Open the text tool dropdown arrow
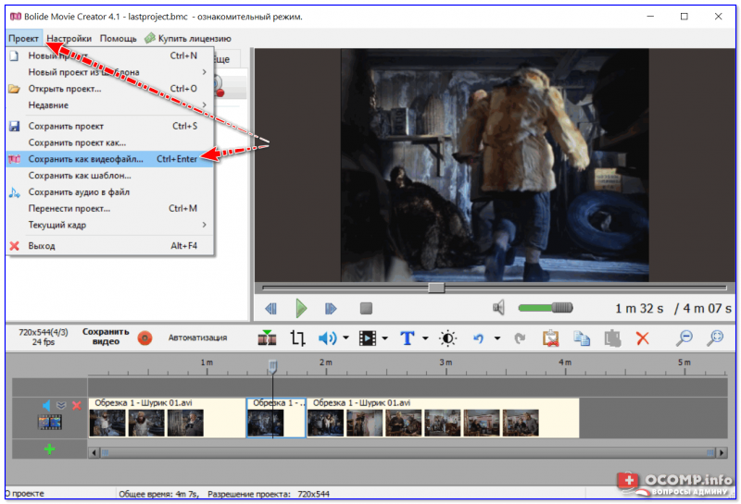Viewport: 741px width, 504px height. 425,338
